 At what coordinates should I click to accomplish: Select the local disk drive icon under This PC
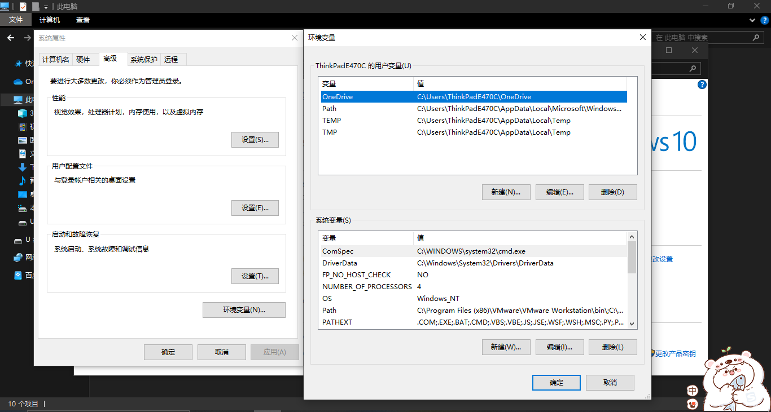click(x=23, y=208)
